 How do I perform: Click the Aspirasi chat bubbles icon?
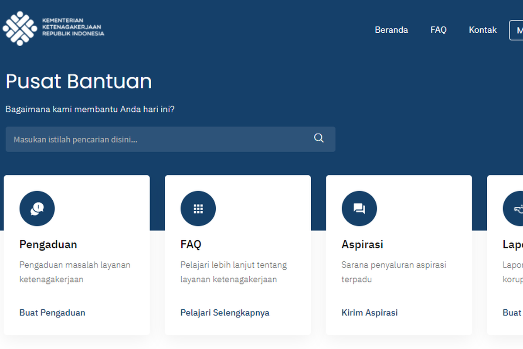click(x=359, y=209)
